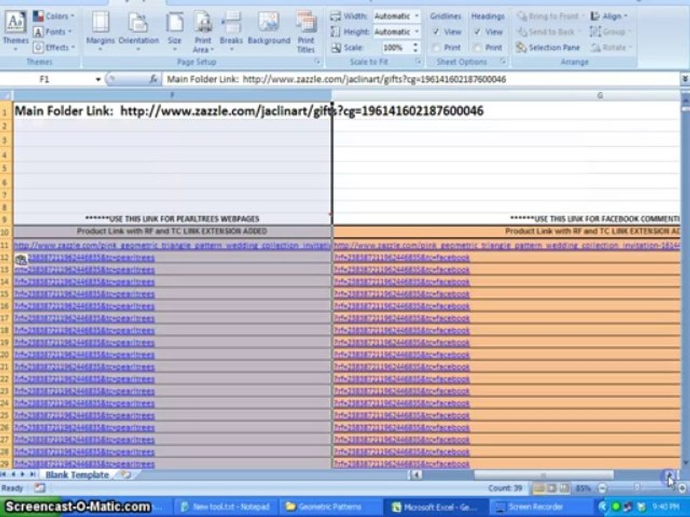Open the Print Area menu
Viewport: 690px width, 517px height.
pyautogui.click(x=203, y=32)
